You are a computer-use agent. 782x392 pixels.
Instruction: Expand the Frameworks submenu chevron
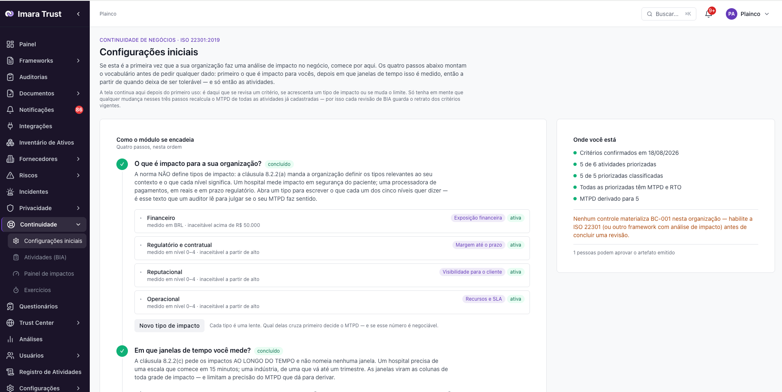[78, 61]
